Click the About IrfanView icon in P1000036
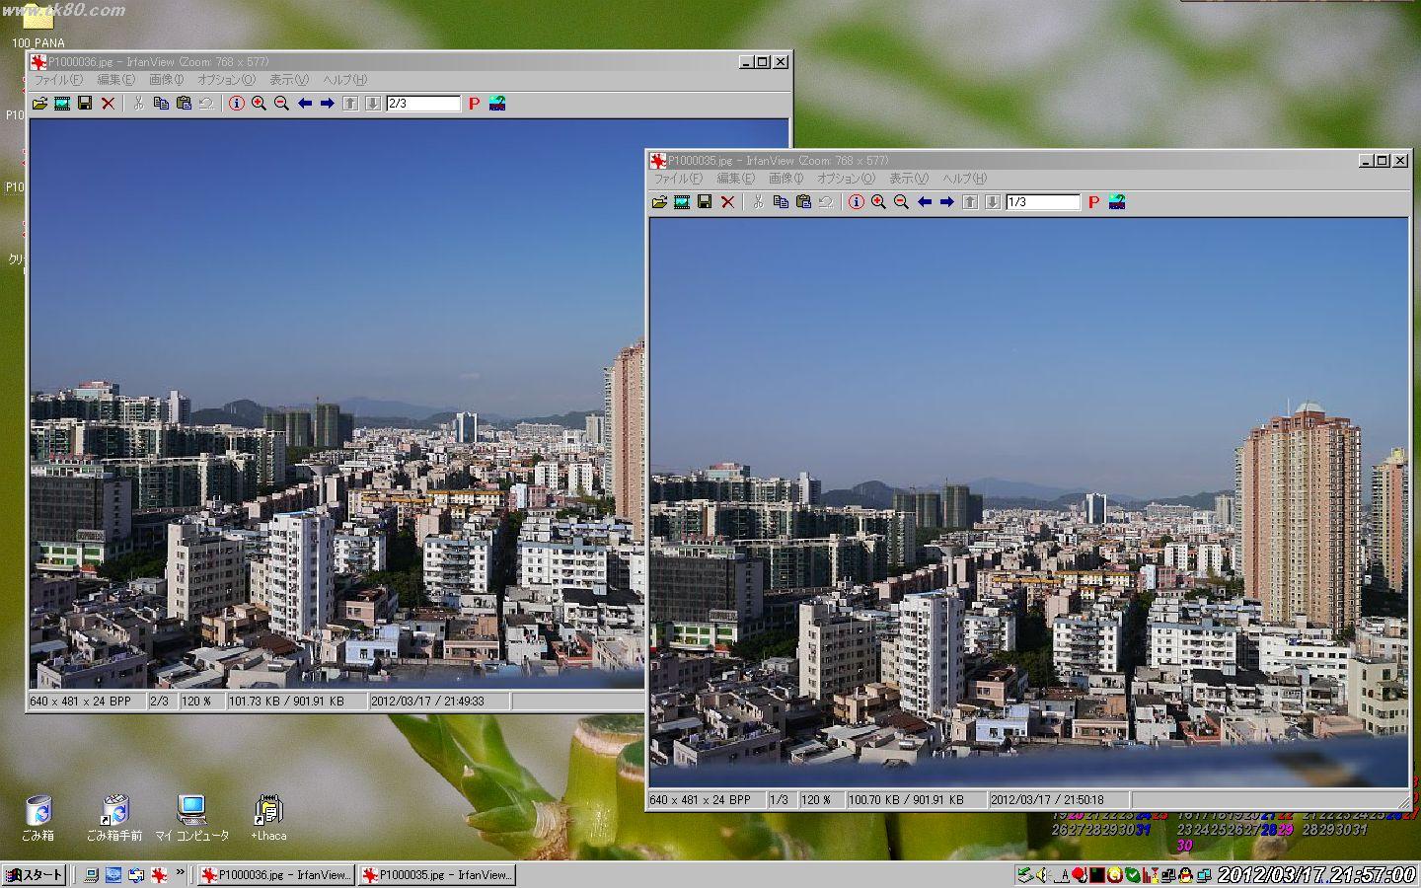1421x888 pixels. coord(497,104)
